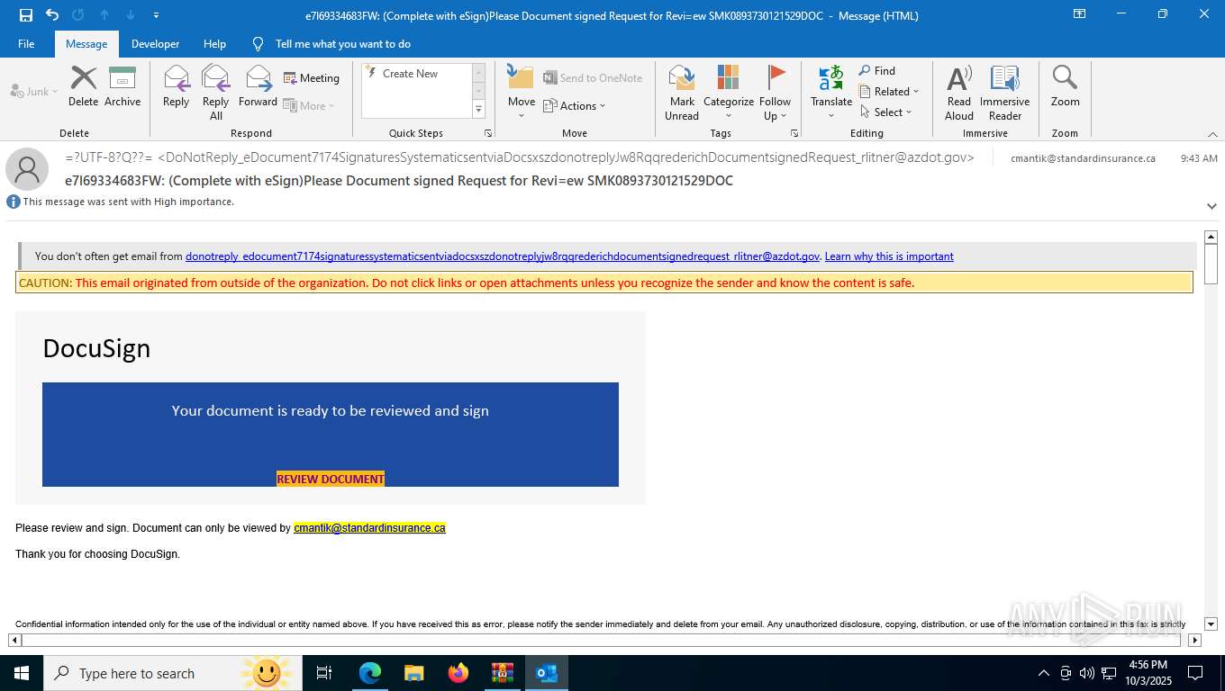Open Immersive Reader
This screenshot has height=691, width=1225.
pyautogui.click(x=1004, y=92)
